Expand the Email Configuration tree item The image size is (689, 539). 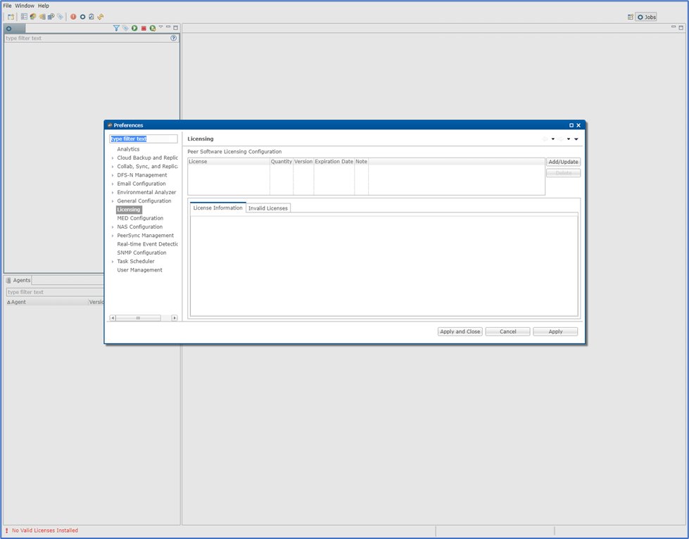[113, 183]
